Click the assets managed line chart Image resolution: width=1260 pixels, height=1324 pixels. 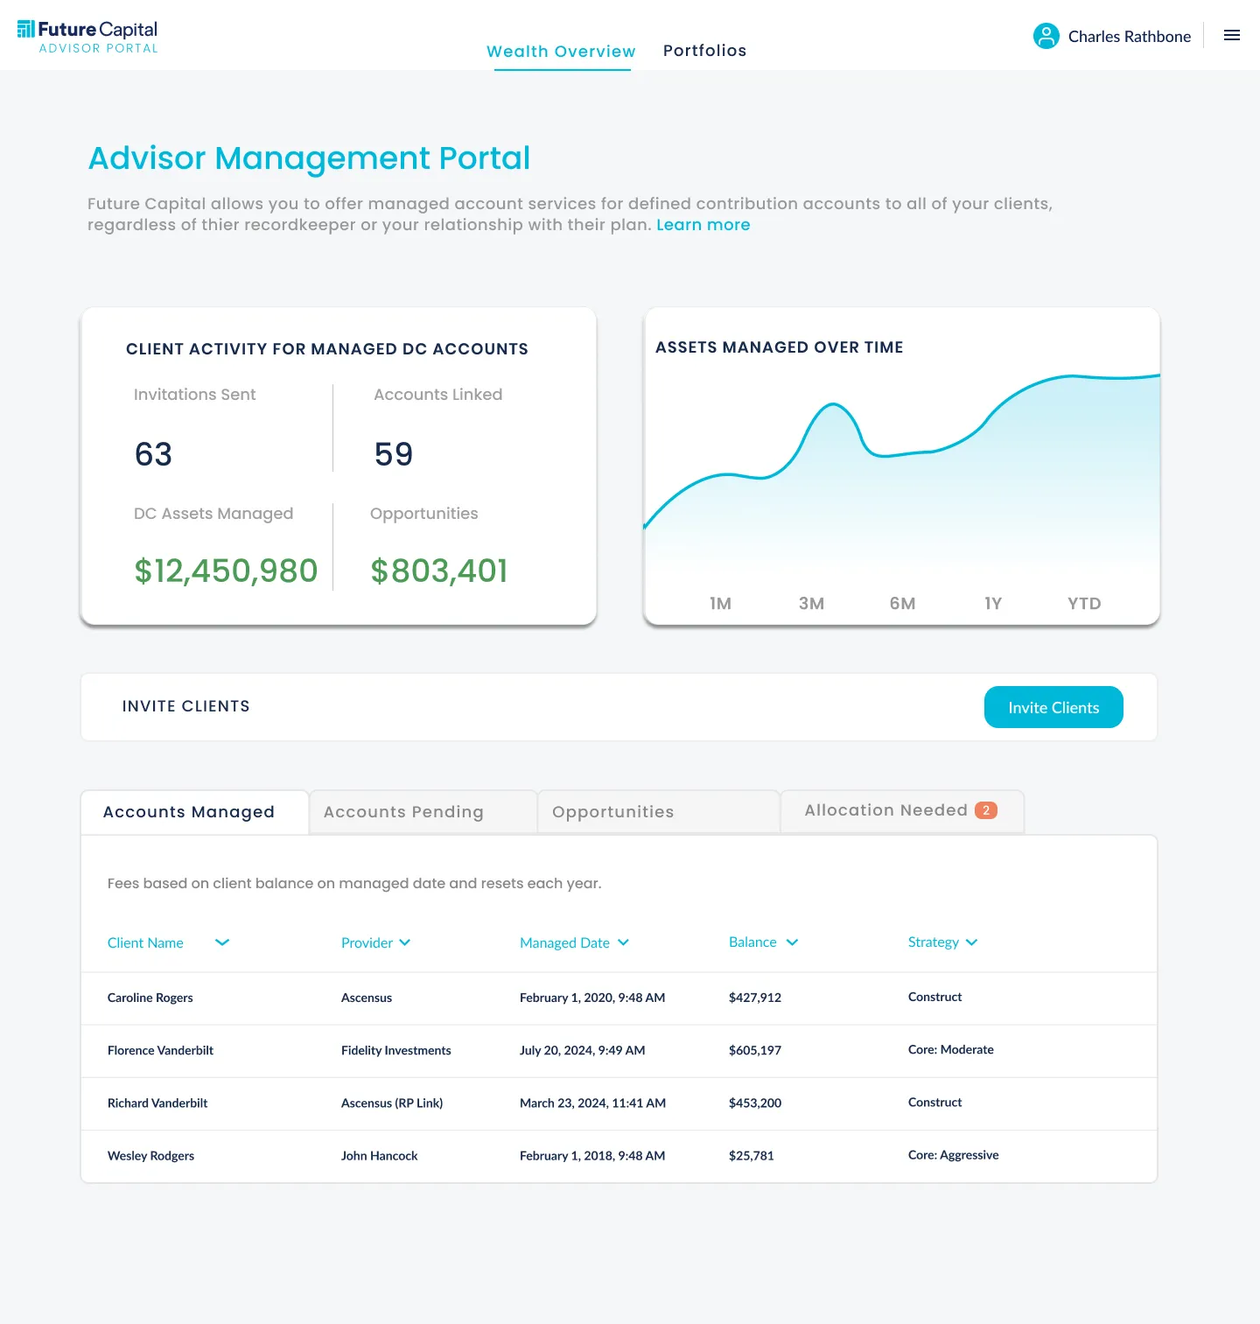tap(902, 473)
